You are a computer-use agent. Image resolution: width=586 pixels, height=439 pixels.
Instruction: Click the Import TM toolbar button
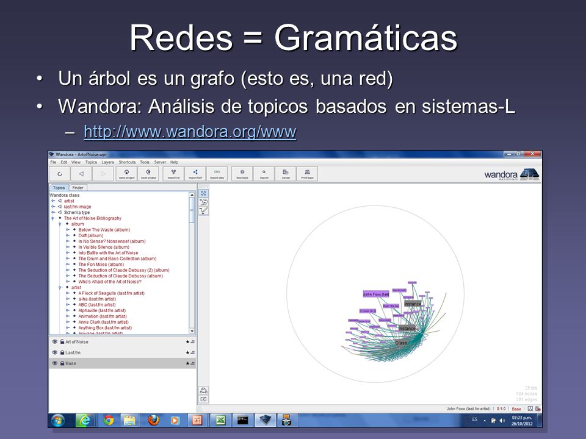click(x=173, y=174)
